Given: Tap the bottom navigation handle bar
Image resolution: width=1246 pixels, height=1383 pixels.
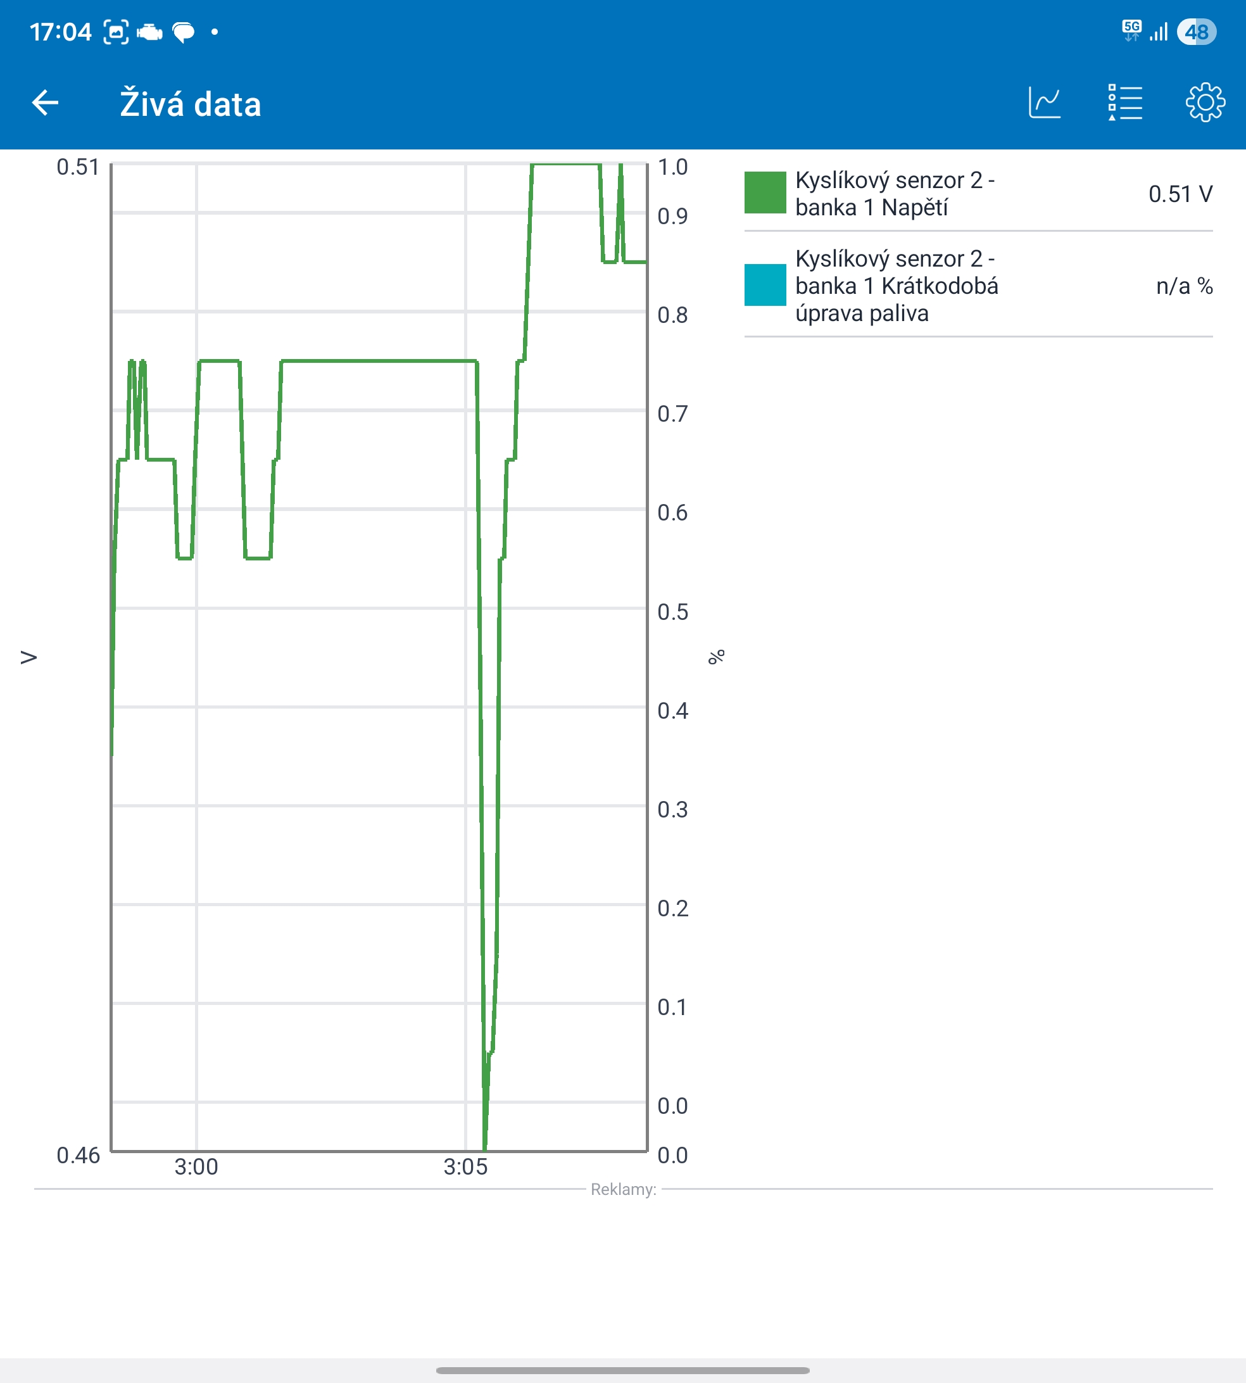Looking at the screenshot, I should pyautogui.click(x=622, y=1371).
